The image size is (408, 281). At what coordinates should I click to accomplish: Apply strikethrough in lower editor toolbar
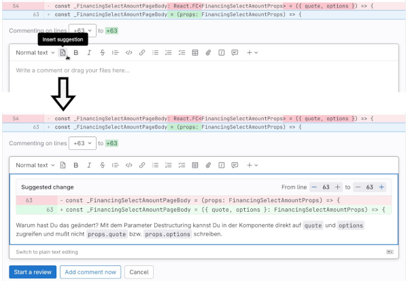(102, 165)
